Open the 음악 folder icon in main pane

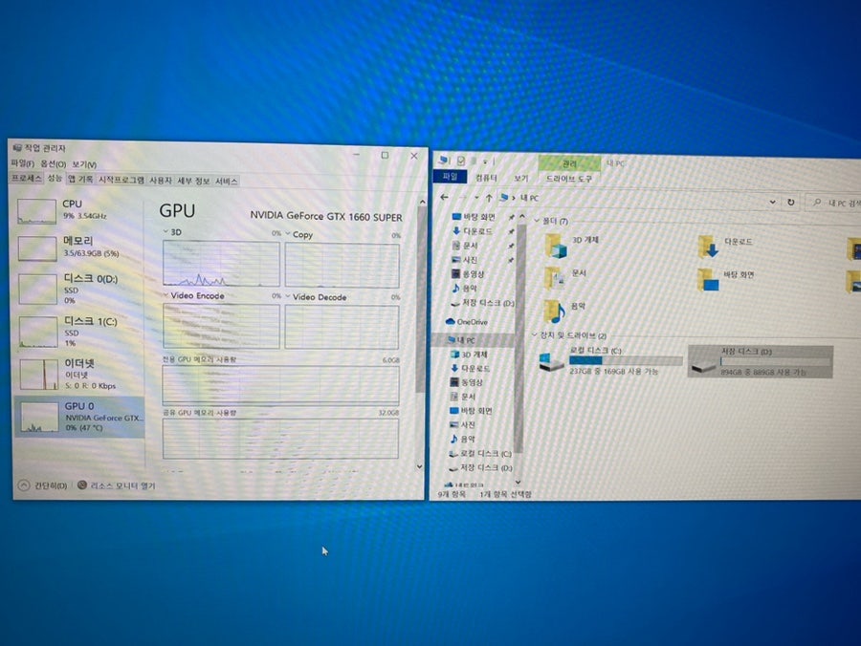click(x=555, y=312)
